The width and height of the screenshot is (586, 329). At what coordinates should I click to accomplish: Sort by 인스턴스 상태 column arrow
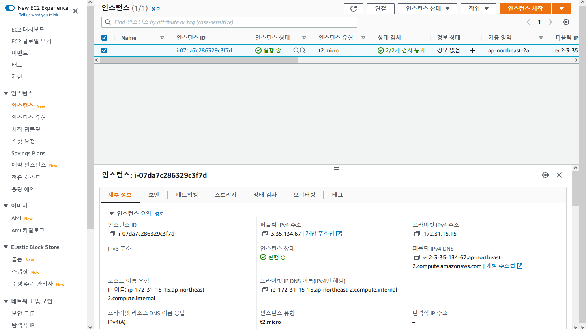tap(304, 38)
